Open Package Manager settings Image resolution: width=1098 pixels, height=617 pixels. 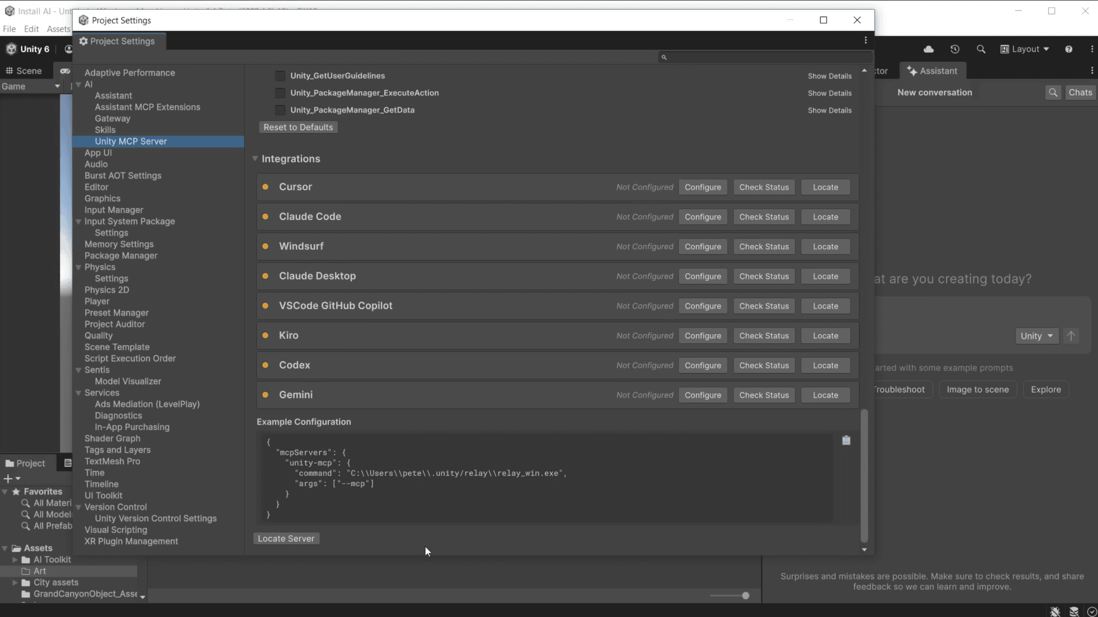pos(121,256)
